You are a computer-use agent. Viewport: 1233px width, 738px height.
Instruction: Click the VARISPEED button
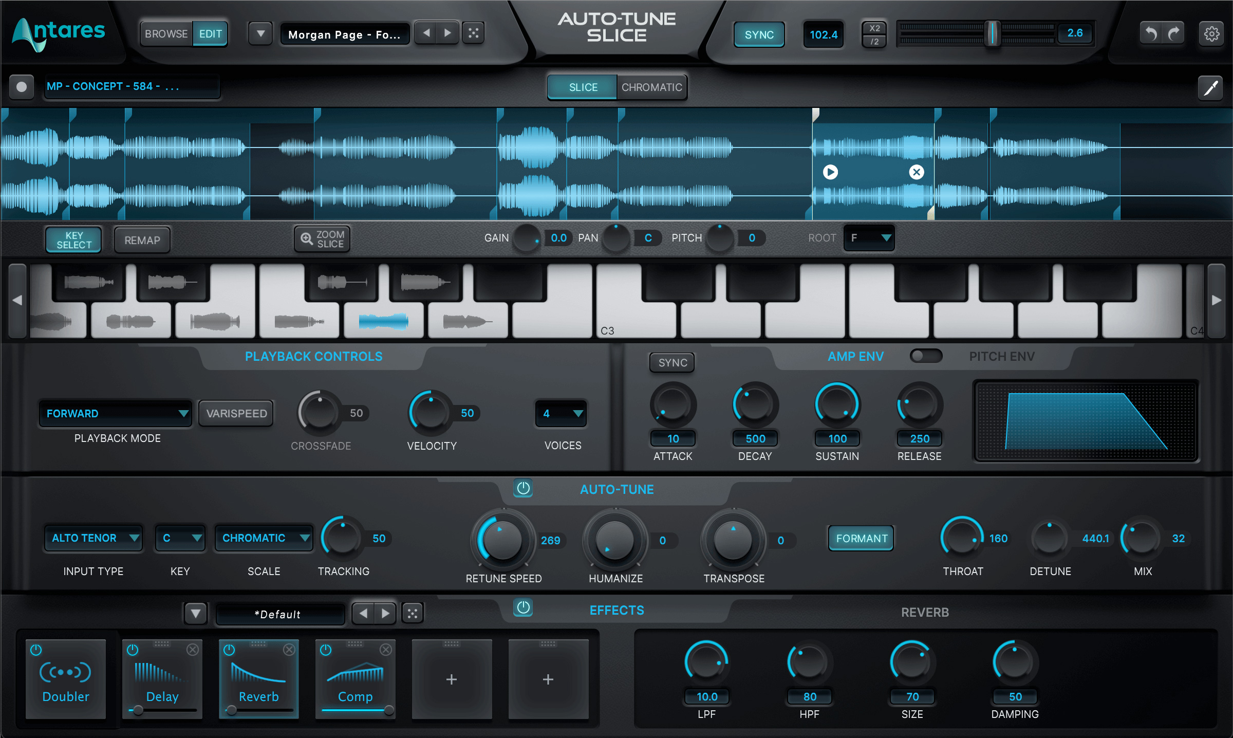[x=236, y=413]
